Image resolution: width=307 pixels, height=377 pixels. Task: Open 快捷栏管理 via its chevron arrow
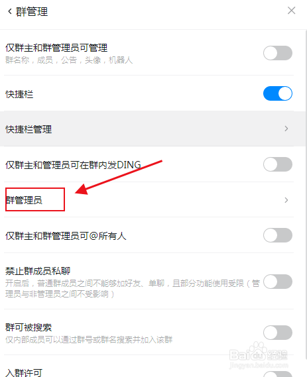(286, 129)
